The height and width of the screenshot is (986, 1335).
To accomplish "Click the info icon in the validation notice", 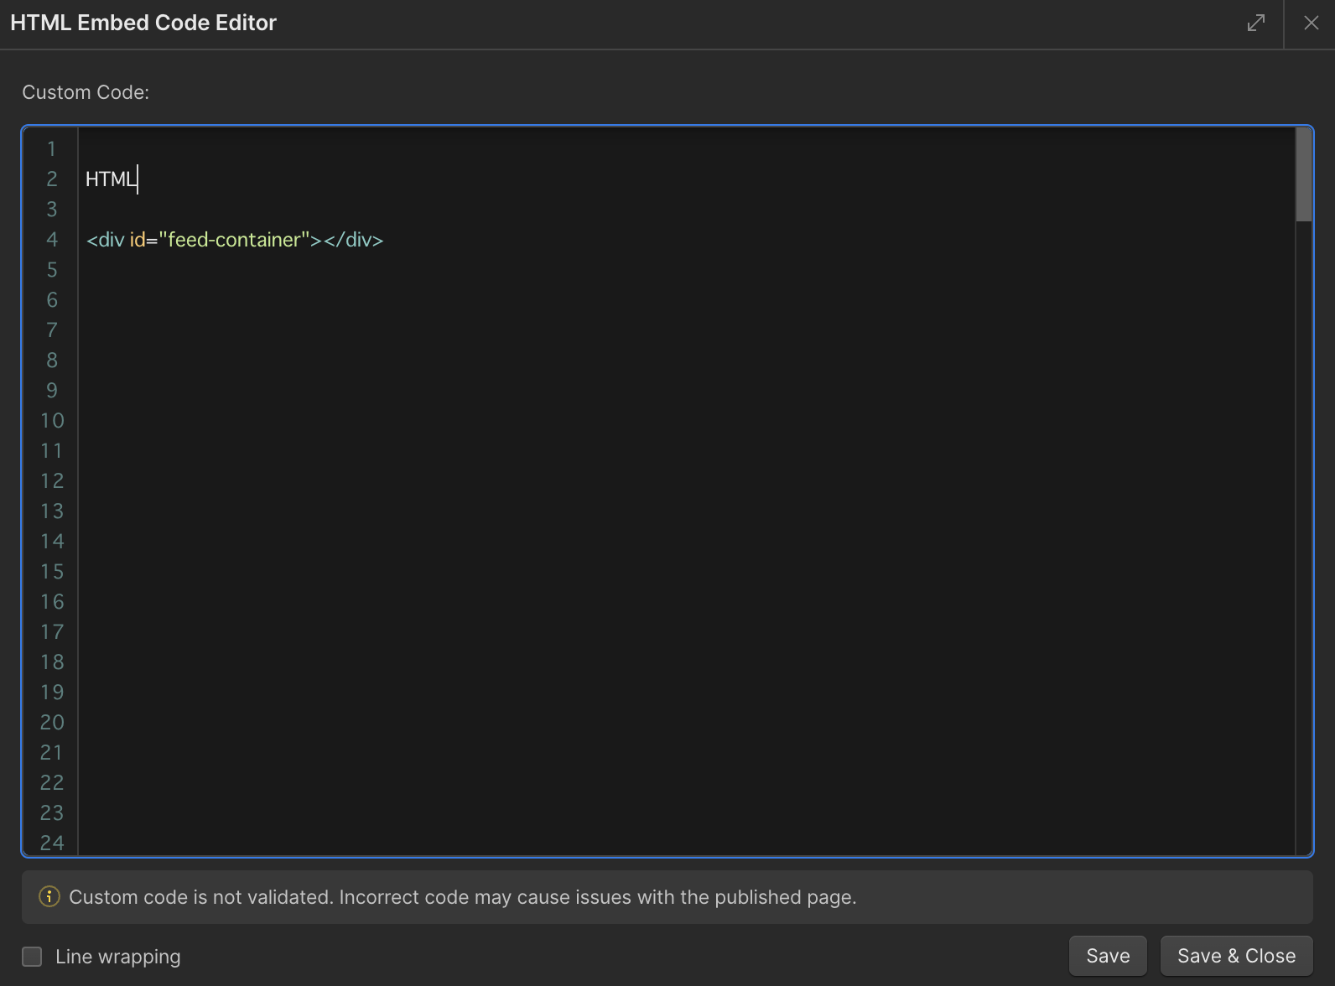I will click(x=49, y=896).
